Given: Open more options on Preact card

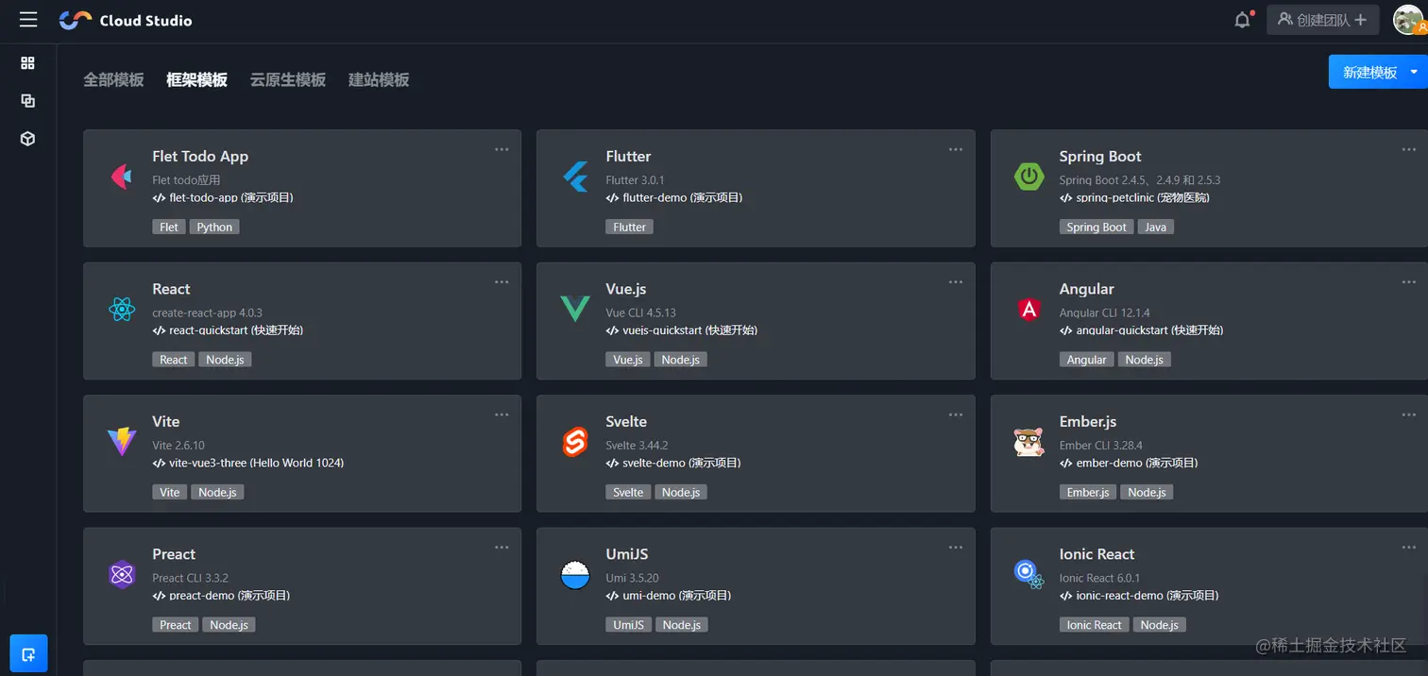Looking at the screenshot, I should coord(501,547).
